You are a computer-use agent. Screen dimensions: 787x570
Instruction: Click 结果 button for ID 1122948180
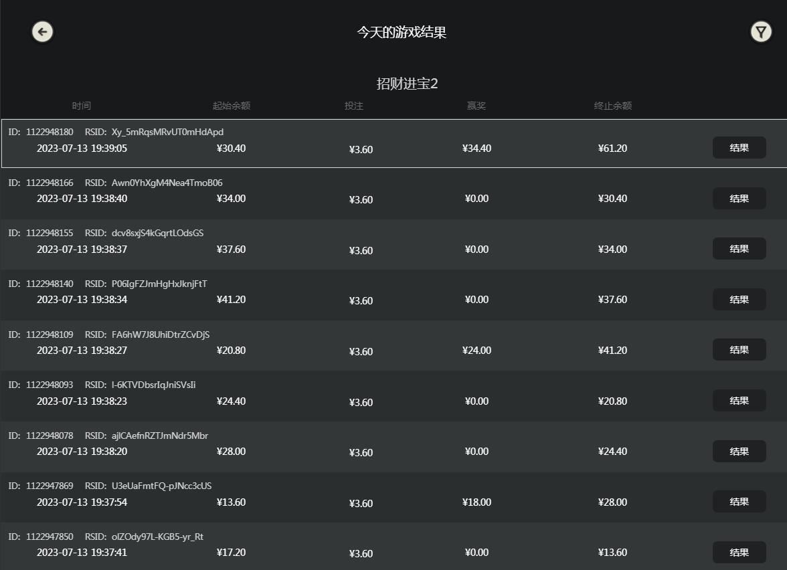point(739,148)
